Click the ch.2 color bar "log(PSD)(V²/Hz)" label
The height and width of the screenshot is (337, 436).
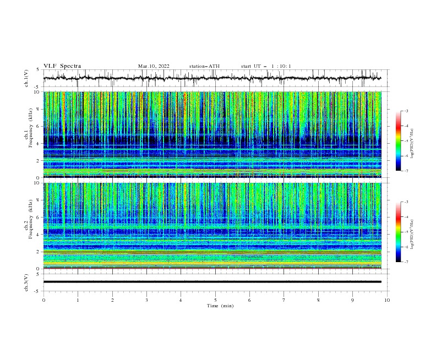(x=412, y=235)
